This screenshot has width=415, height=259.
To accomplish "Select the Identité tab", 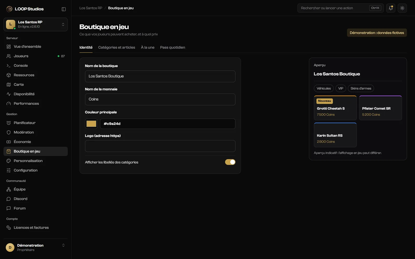I will 86,47.
